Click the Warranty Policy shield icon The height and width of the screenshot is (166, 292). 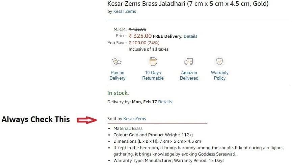[x=219, y=61]
